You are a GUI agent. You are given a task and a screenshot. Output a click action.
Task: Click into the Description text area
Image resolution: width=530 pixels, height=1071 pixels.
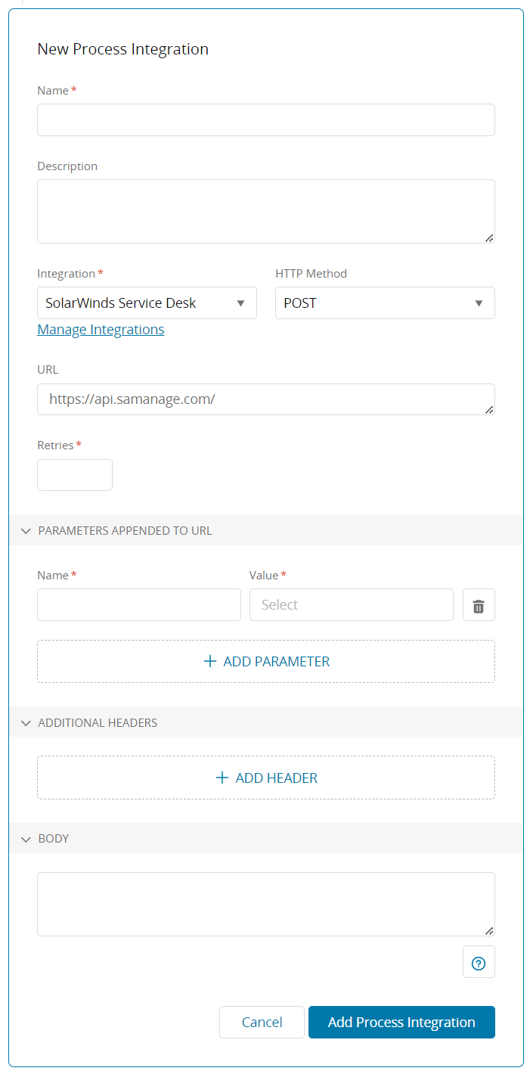[x=265, y=211]
